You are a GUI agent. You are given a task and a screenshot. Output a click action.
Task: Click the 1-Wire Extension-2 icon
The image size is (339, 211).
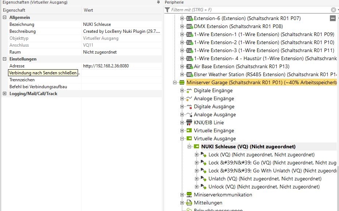click(190, 42)
